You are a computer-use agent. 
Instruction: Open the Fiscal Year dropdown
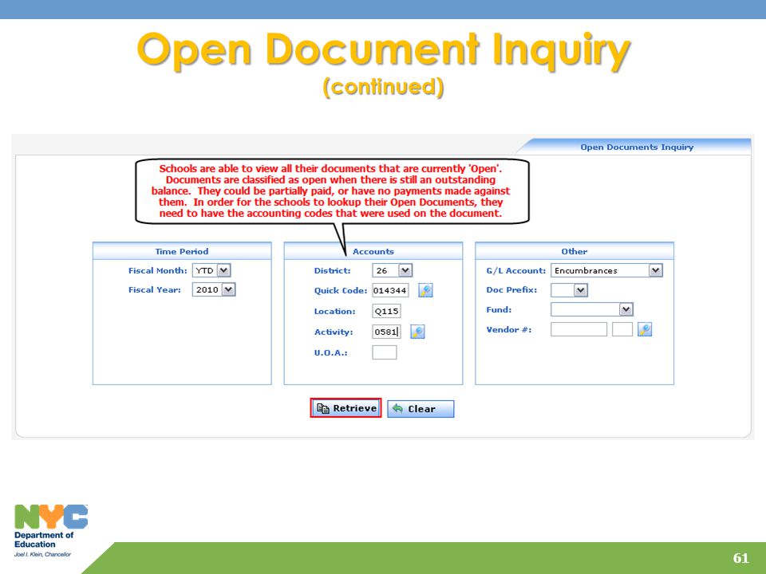point(214,289)
